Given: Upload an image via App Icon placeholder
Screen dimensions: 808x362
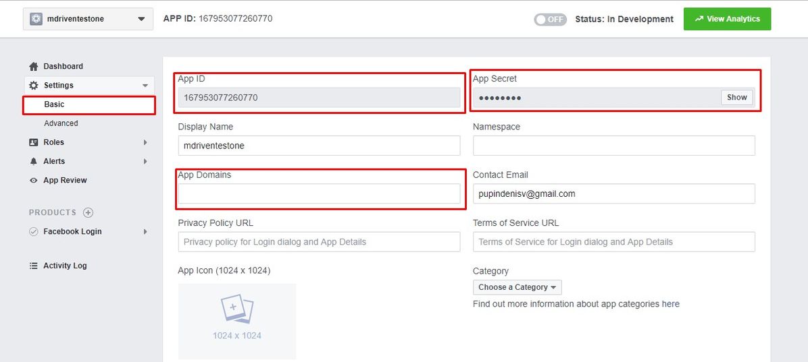Looking at the screenshot, I should tap(237, 322).
